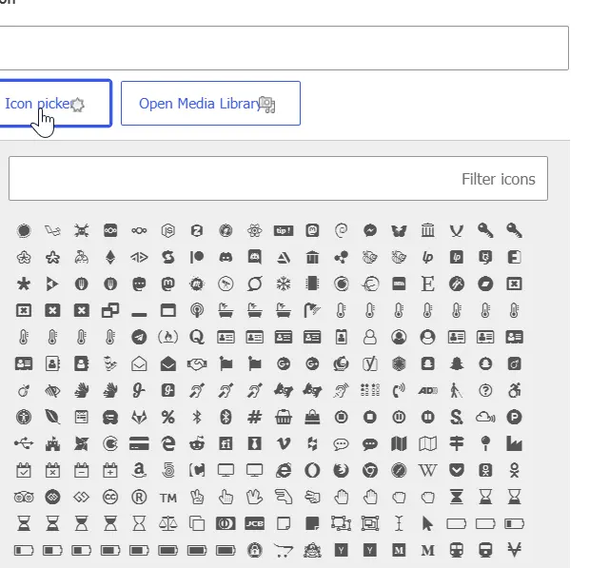Pick the window minimize icon
Viewport: 589px width, 568px height.
click(x=139, y=314)
